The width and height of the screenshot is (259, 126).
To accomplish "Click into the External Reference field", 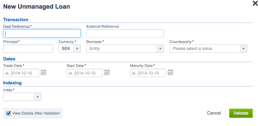I will coord(125,33).
